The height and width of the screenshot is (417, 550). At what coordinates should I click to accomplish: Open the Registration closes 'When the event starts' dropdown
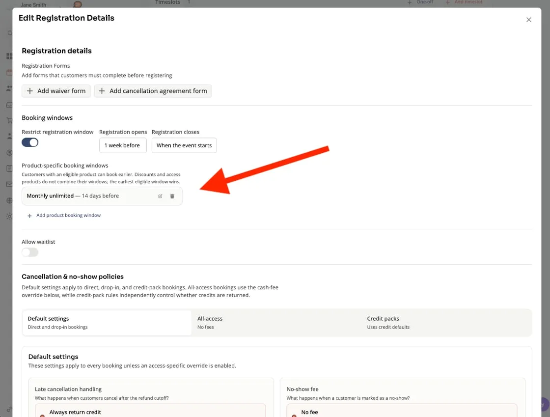tap(184, 145)
